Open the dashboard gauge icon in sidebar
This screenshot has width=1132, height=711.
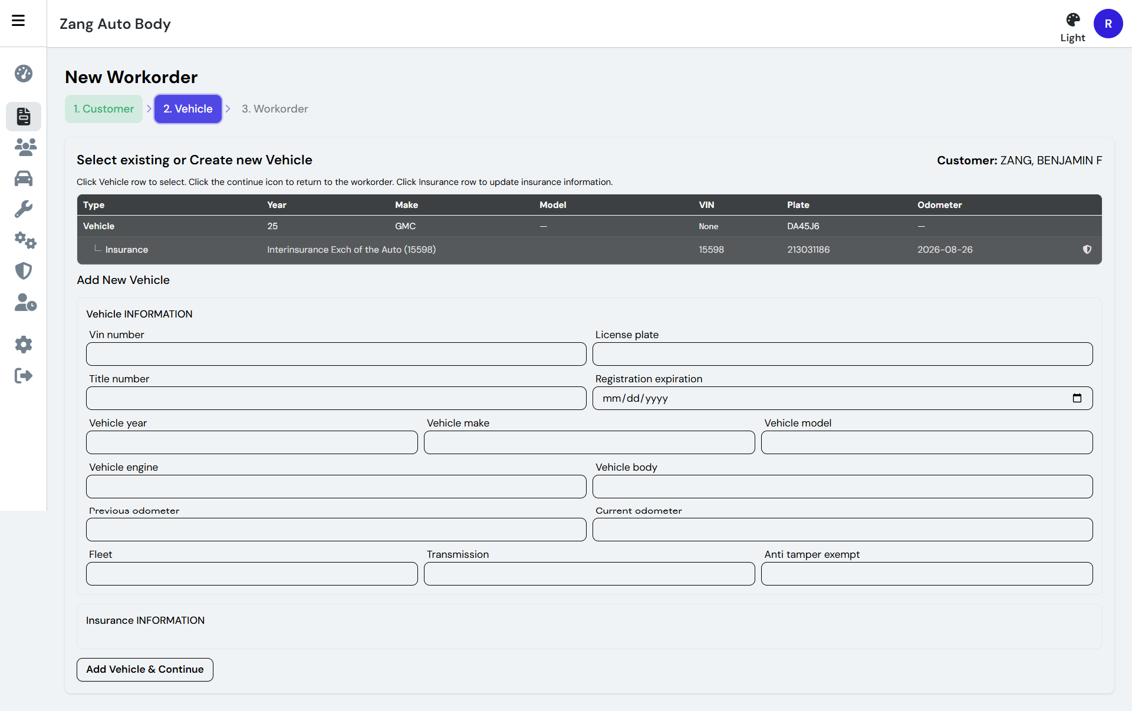pos(24,74)
